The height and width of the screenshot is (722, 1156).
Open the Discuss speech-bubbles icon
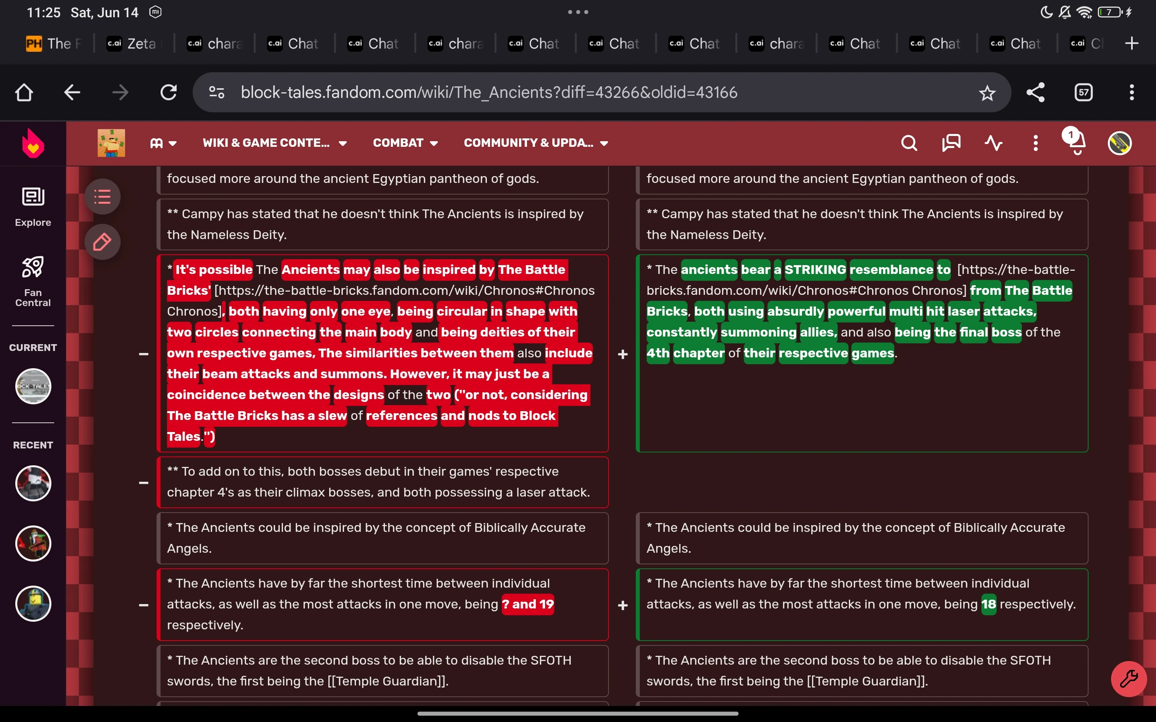[x=950, y=143]
